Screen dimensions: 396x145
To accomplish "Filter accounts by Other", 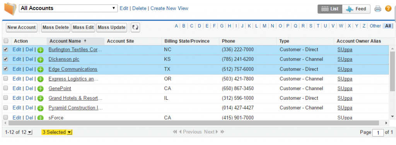I will [x=375, y=26].
